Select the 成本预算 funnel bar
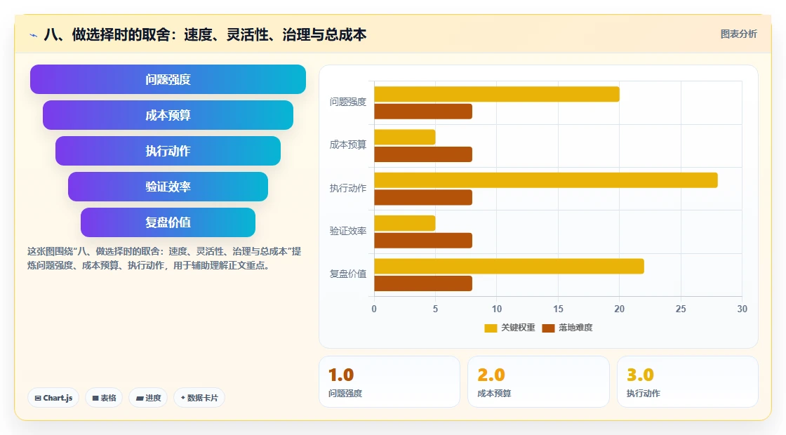 168,115
